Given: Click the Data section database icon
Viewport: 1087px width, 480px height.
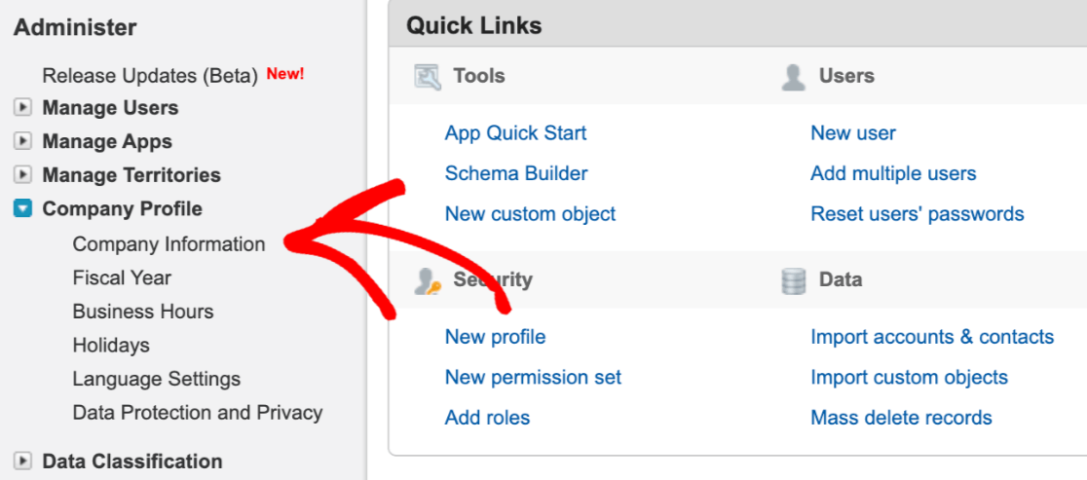Looking at the screenshot, I should pos(794,281).
